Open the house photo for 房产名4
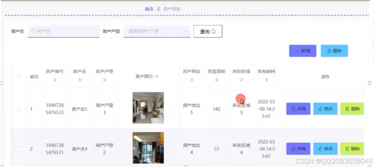Viewport: 374px width, 167px height. click(x=148, y=148)
